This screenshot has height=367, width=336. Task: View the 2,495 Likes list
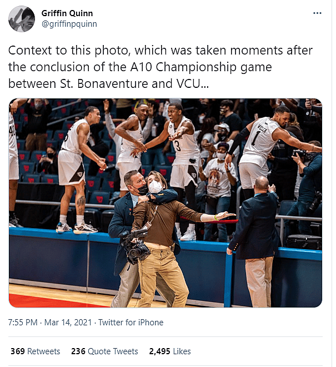click(x=169, y=351)
